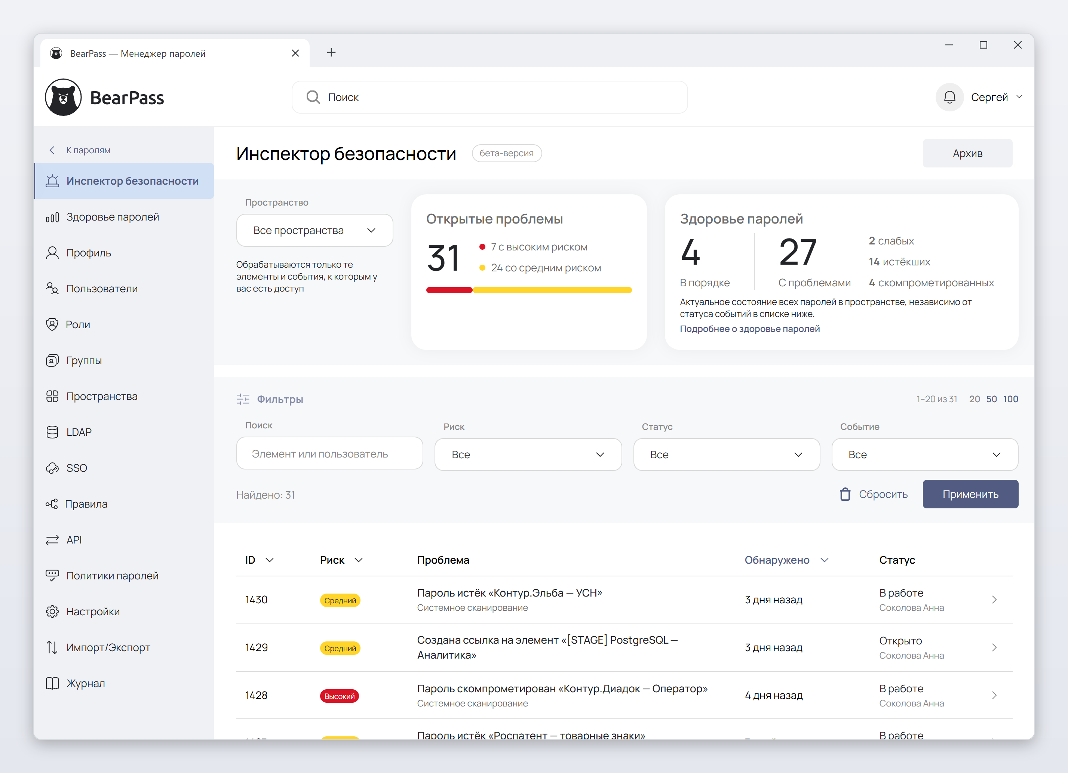Open the Событие filter dropdown
The width and height of the screenshot is (1068, 773).
[x=925, y=454]
